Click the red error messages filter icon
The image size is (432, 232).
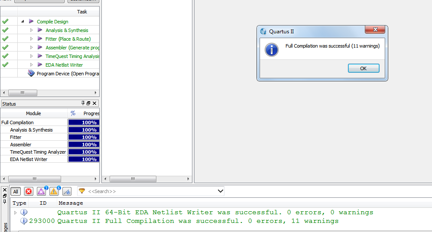[29, 191]
